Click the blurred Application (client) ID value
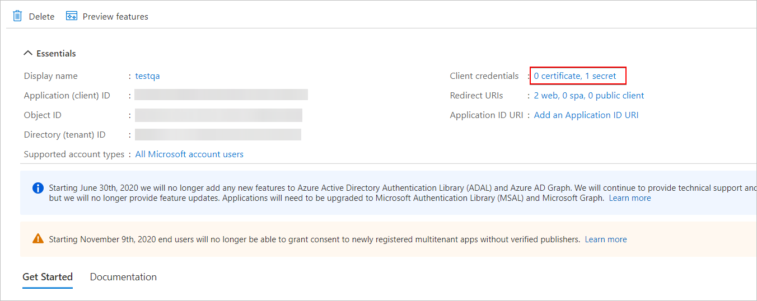Screen dimensions: 757x301 coord(221,95)
